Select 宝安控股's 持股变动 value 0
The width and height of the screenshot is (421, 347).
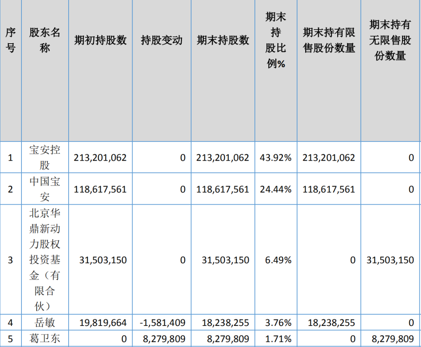tap(183, 158)
